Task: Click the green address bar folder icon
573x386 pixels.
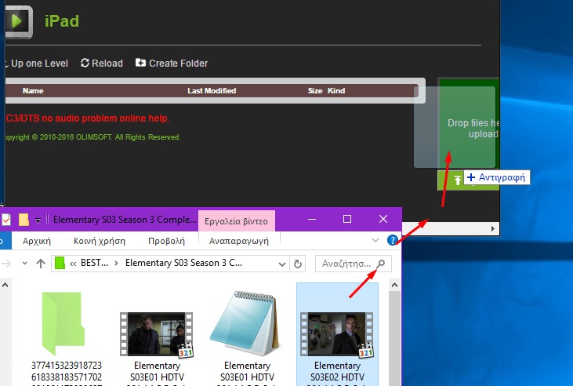Action: [x=60, y=263]
